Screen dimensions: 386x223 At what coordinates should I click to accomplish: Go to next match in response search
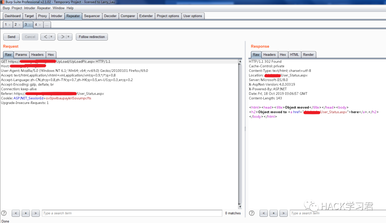point(283,213)
